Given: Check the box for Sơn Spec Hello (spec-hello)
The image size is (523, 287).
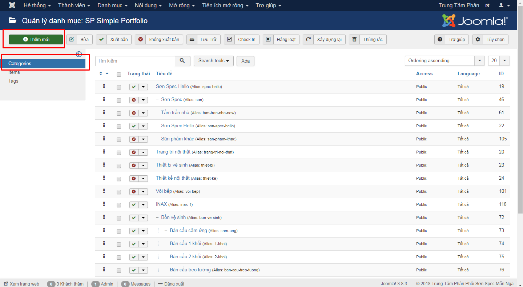Looking at the screenshot, I should click(119, 87).
